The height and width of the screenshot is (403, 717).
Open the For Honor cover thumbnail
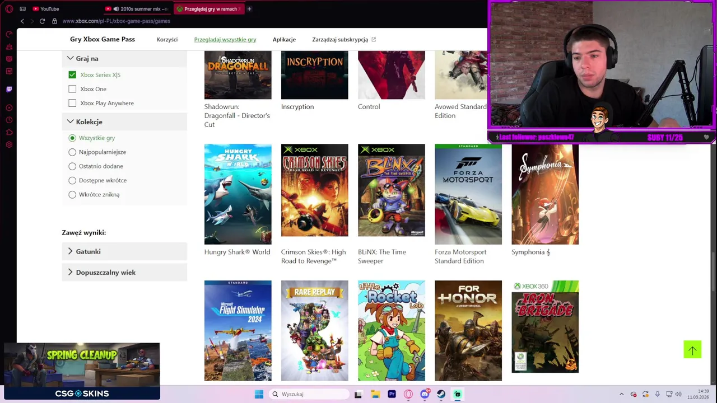pos(468,331)
